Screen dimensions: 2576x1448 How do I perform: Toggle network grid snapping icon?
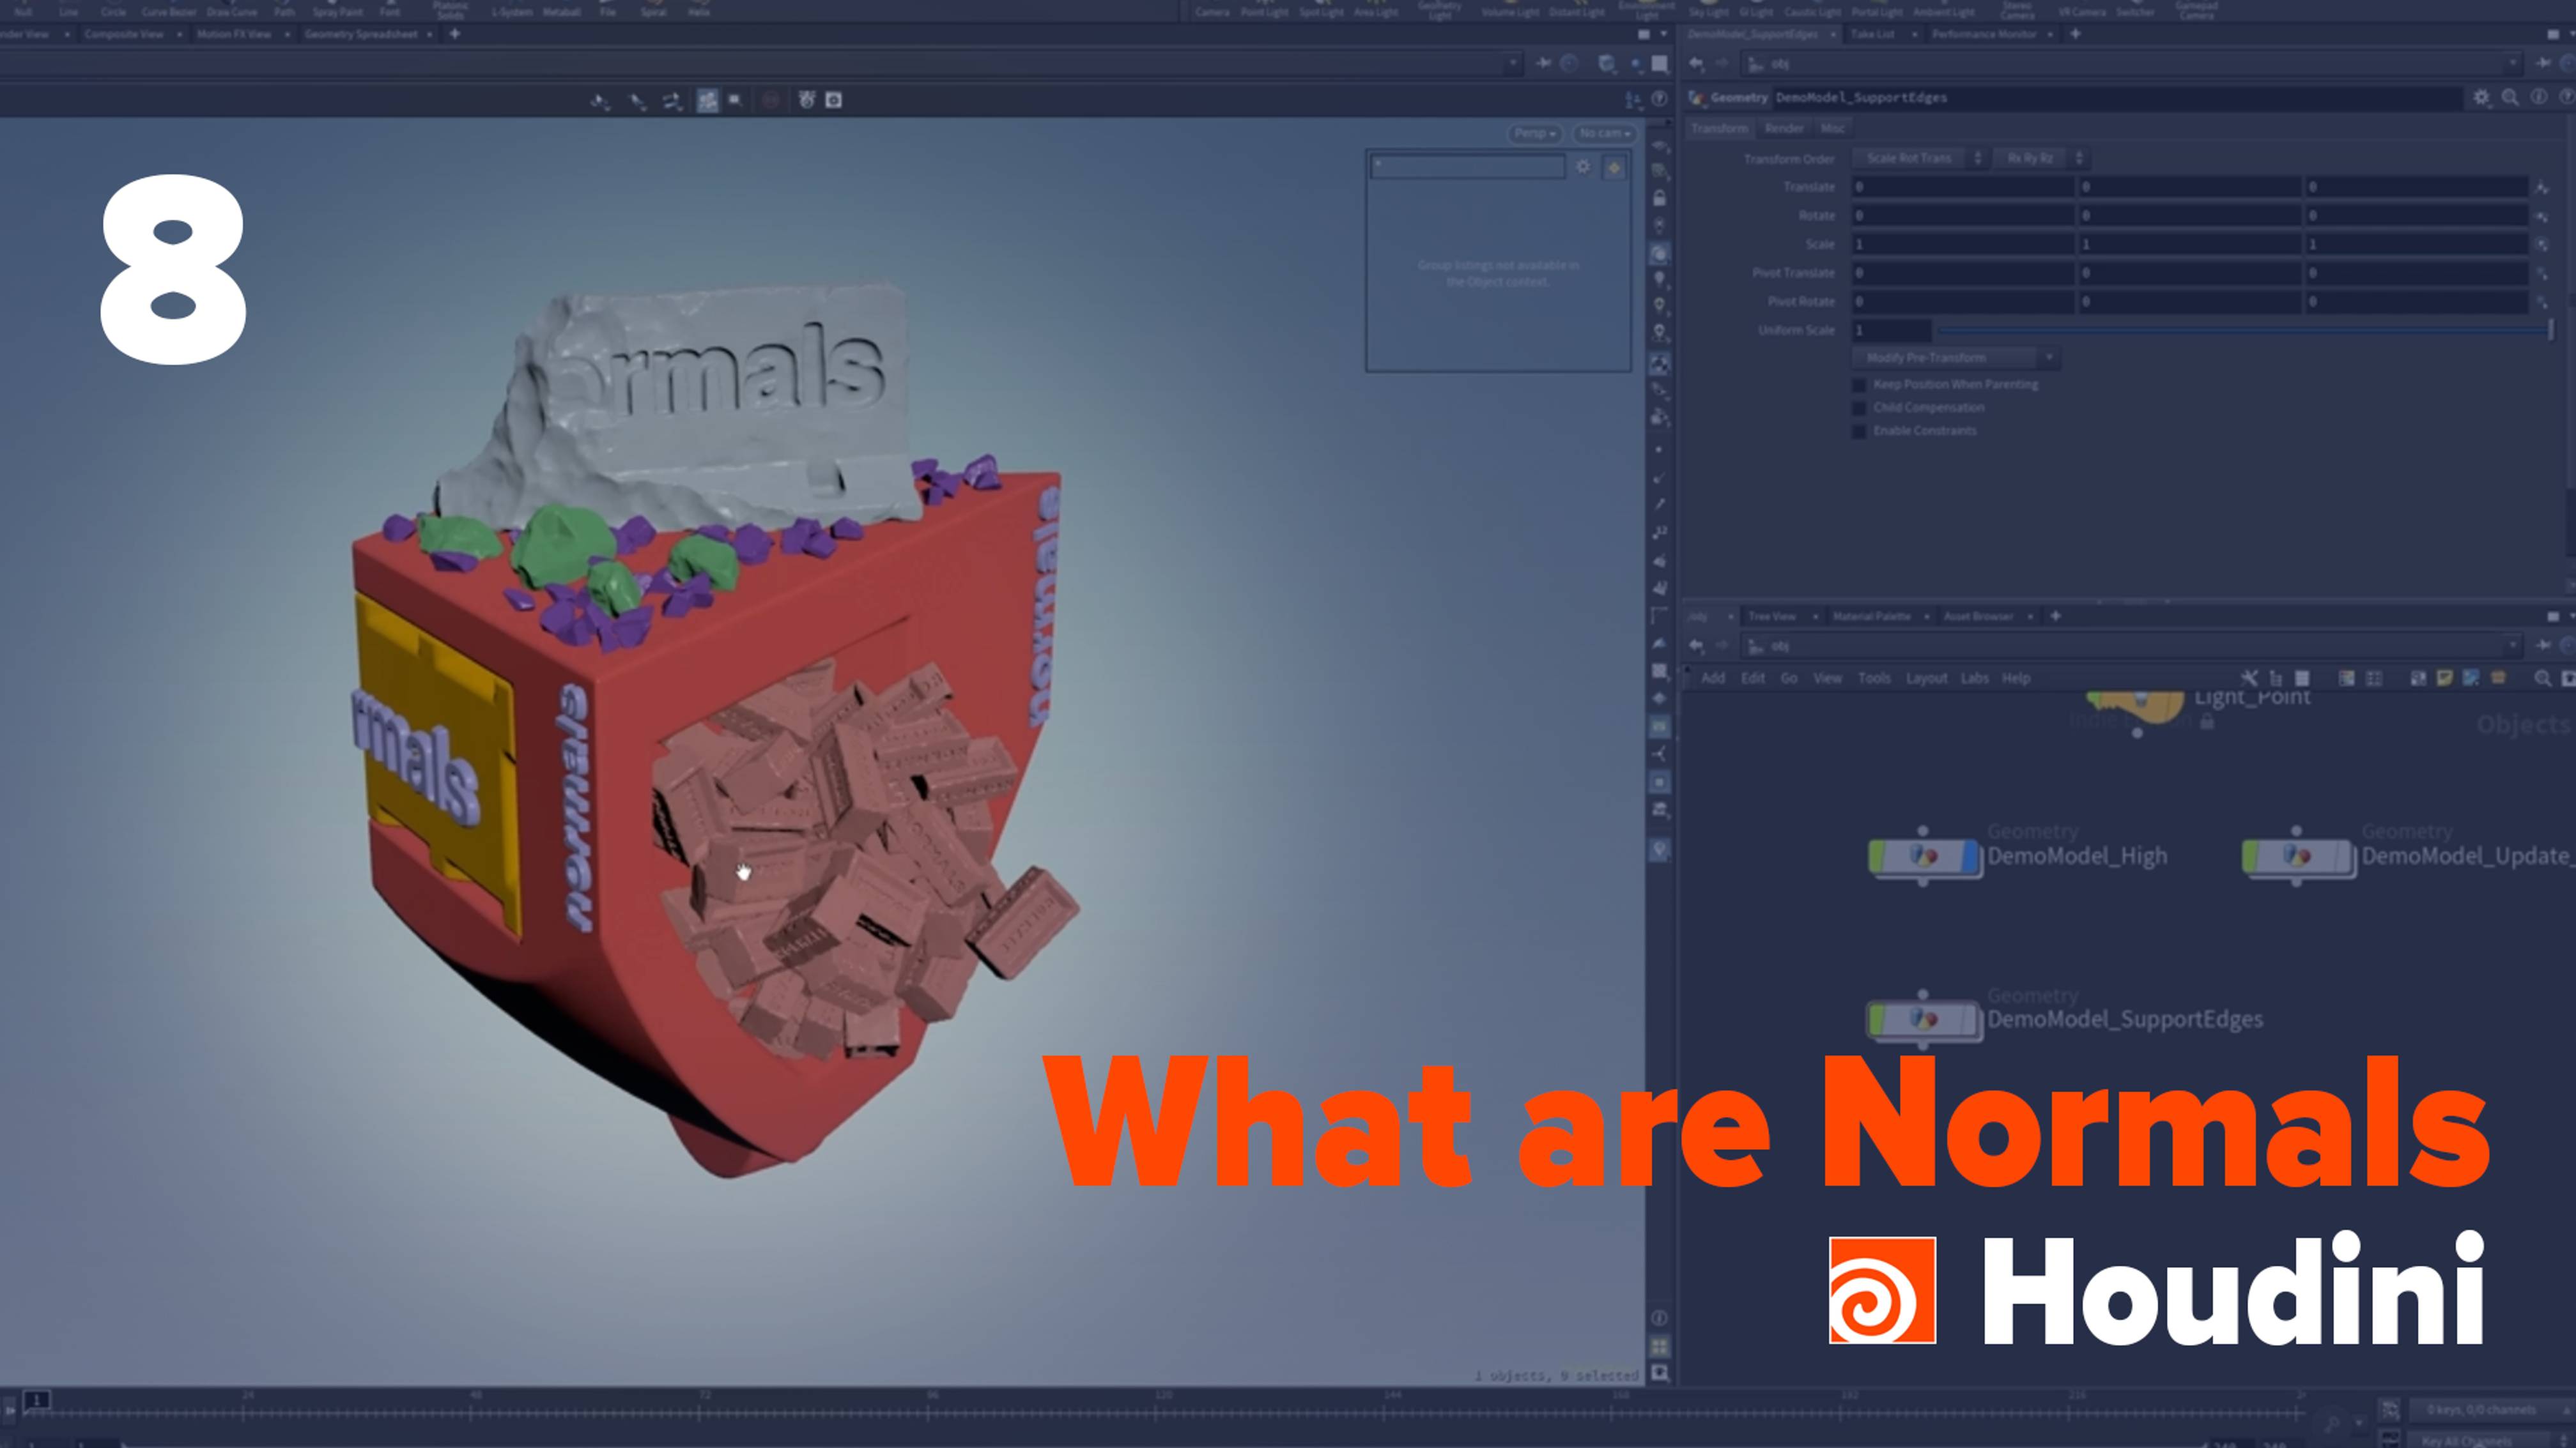click(x=2373, y=678)
